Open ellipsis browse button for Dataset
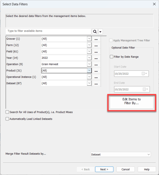 [x=96, y=83]
